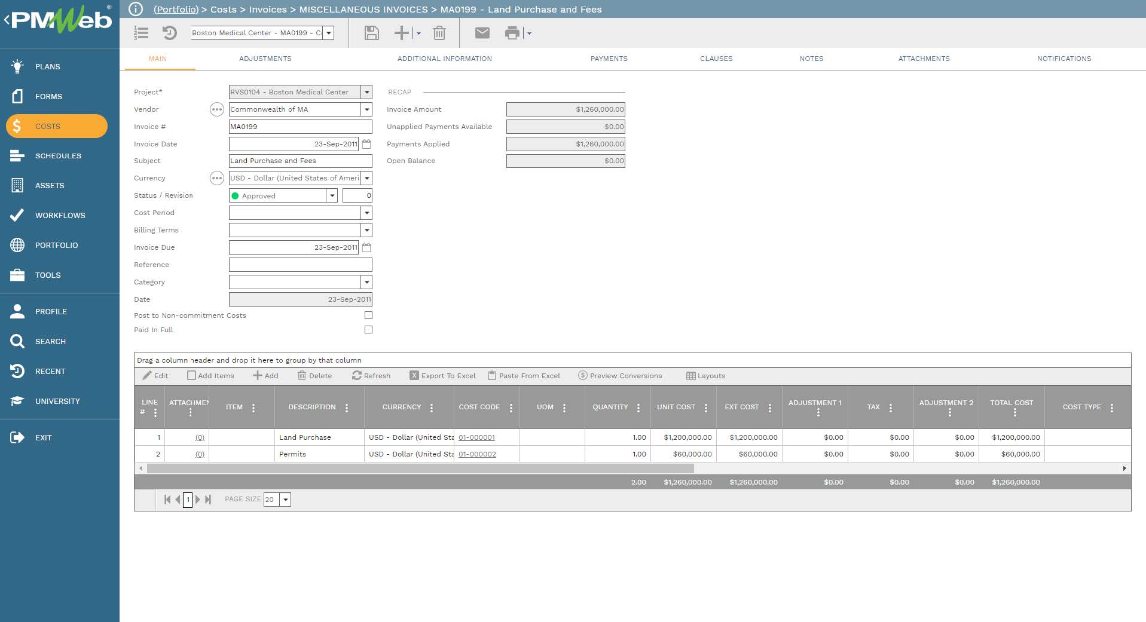1146x622 pixels.
Task: Click the Portfolio breadcrumb link
Action: (176, 10)
